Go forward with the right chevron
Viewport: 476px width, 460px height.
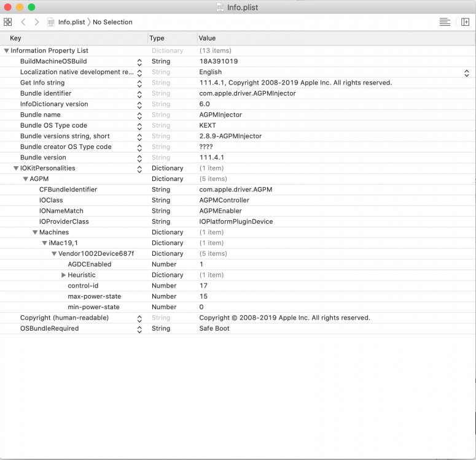(36, 22)
